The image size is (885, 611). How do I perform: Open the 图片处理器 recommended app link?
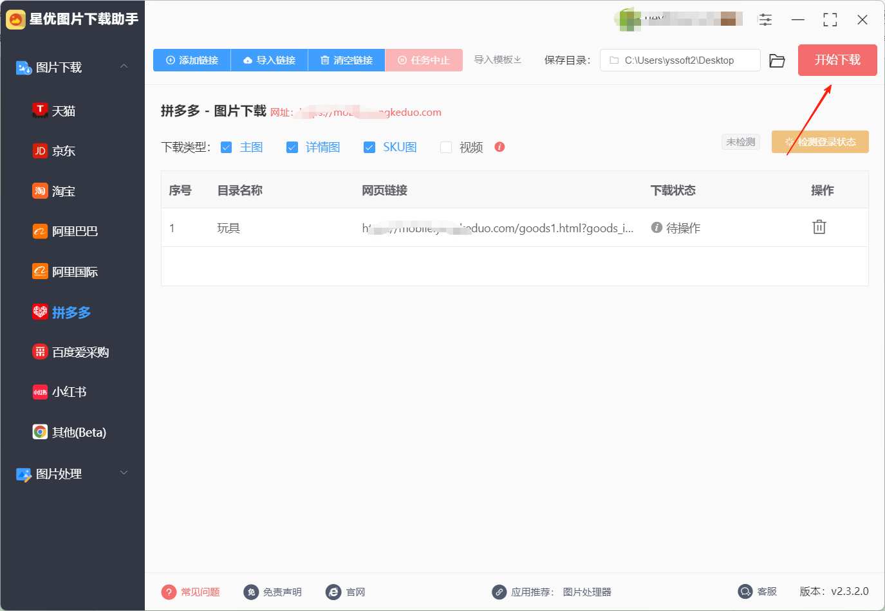coord(587,592)
